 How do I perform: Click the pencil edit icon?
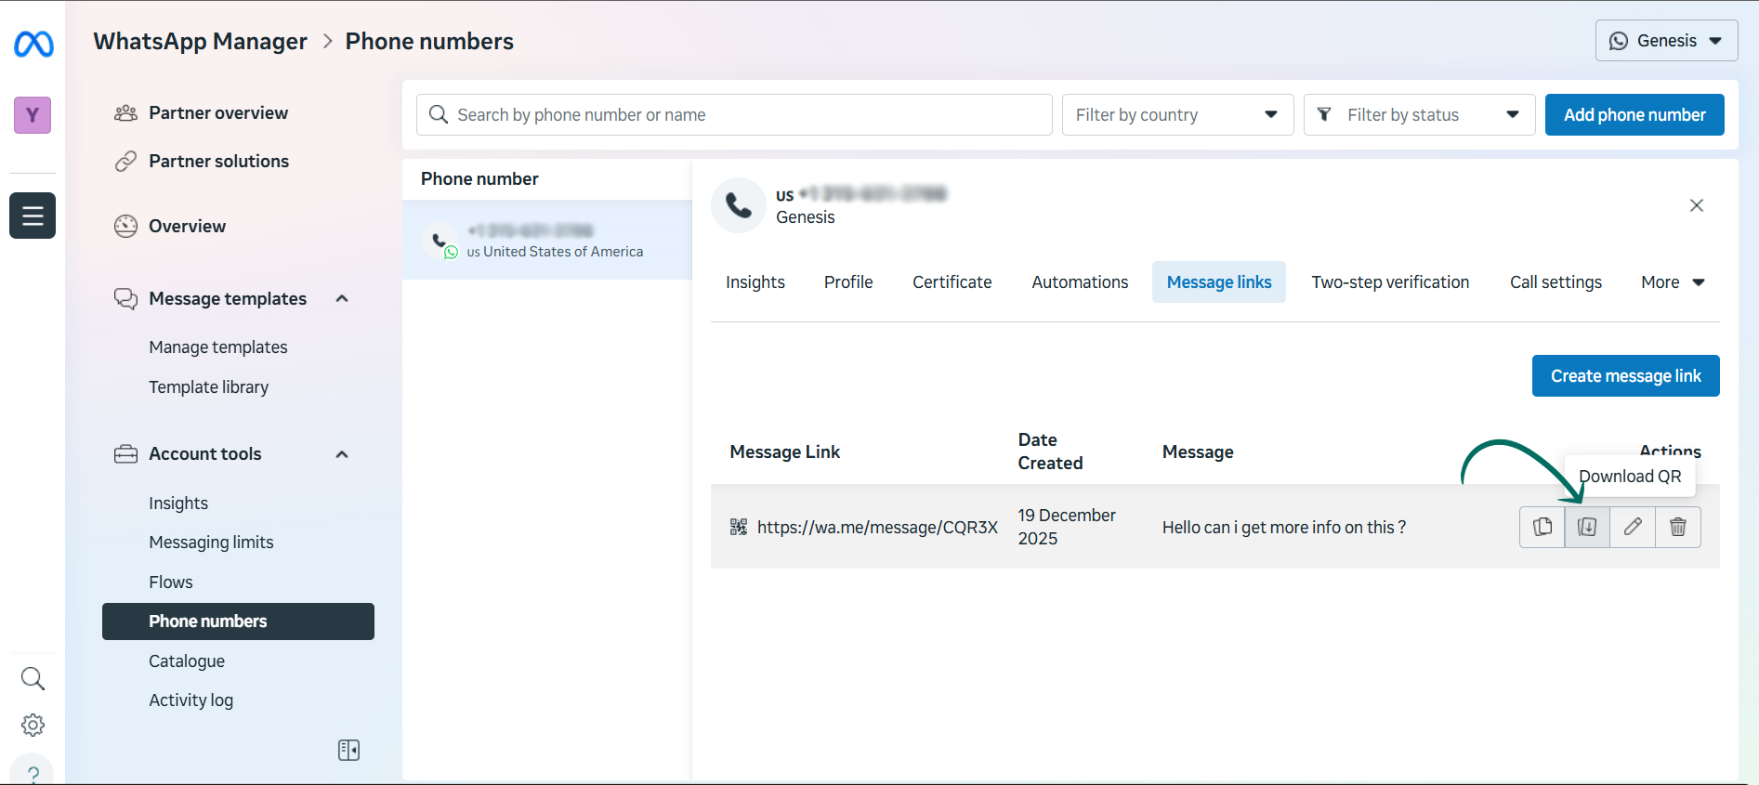click(x=1633, y=527)
